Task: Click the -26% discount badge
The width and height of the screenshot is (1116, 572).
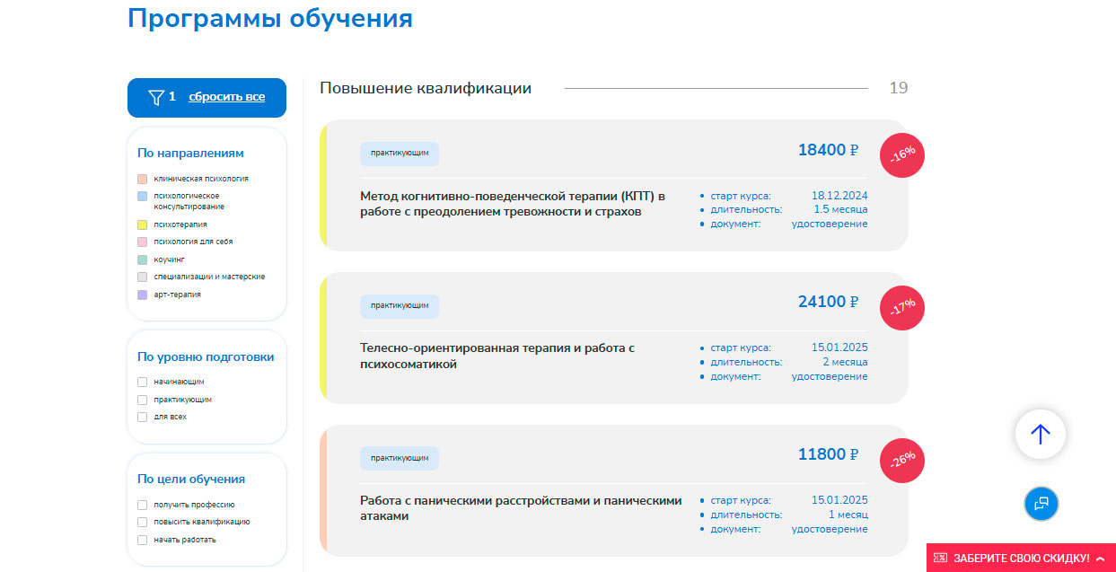Action: click(902, 461)
